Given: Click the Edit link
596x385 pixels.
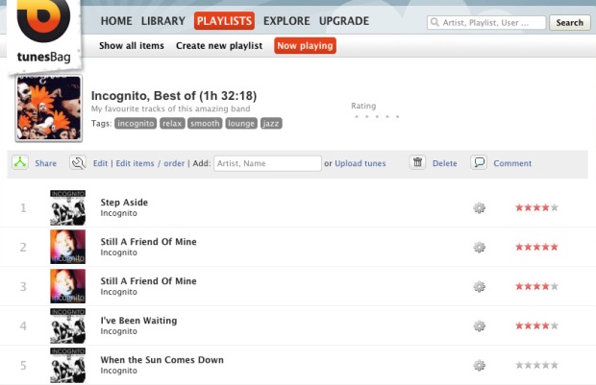Looking at the screenshot, I should [x=100, y=163].
